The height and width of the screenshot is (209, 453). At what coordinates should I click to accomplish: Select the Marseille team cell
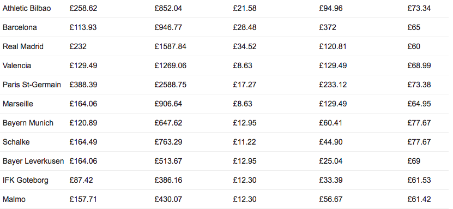click(18, 104)
